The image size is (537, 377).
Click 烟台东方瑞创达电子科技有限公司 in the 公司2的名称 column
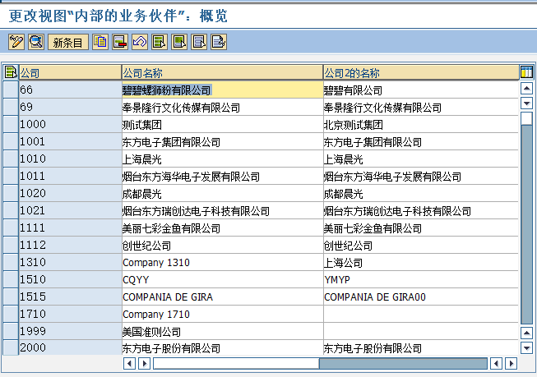[421, 211]
